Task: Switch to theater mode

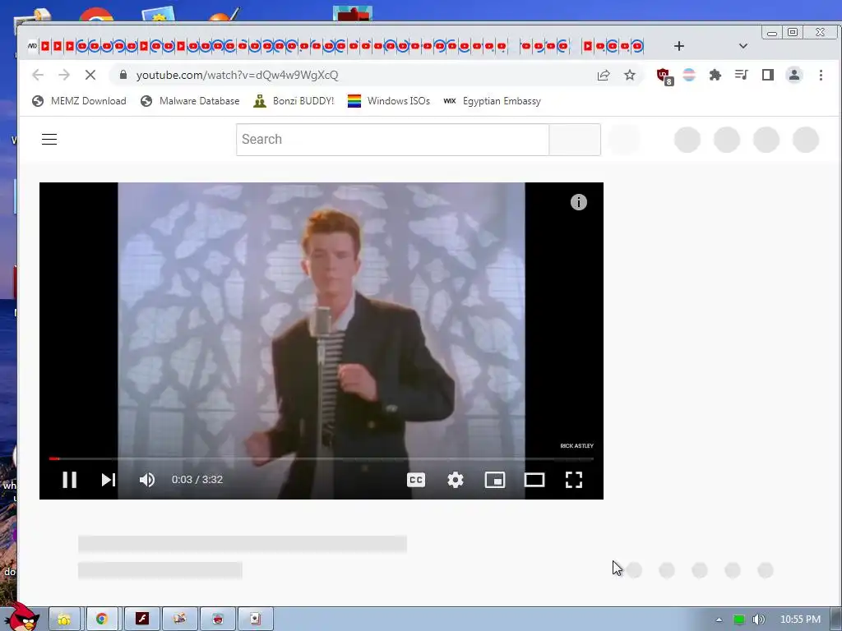Action: point(534,480)
